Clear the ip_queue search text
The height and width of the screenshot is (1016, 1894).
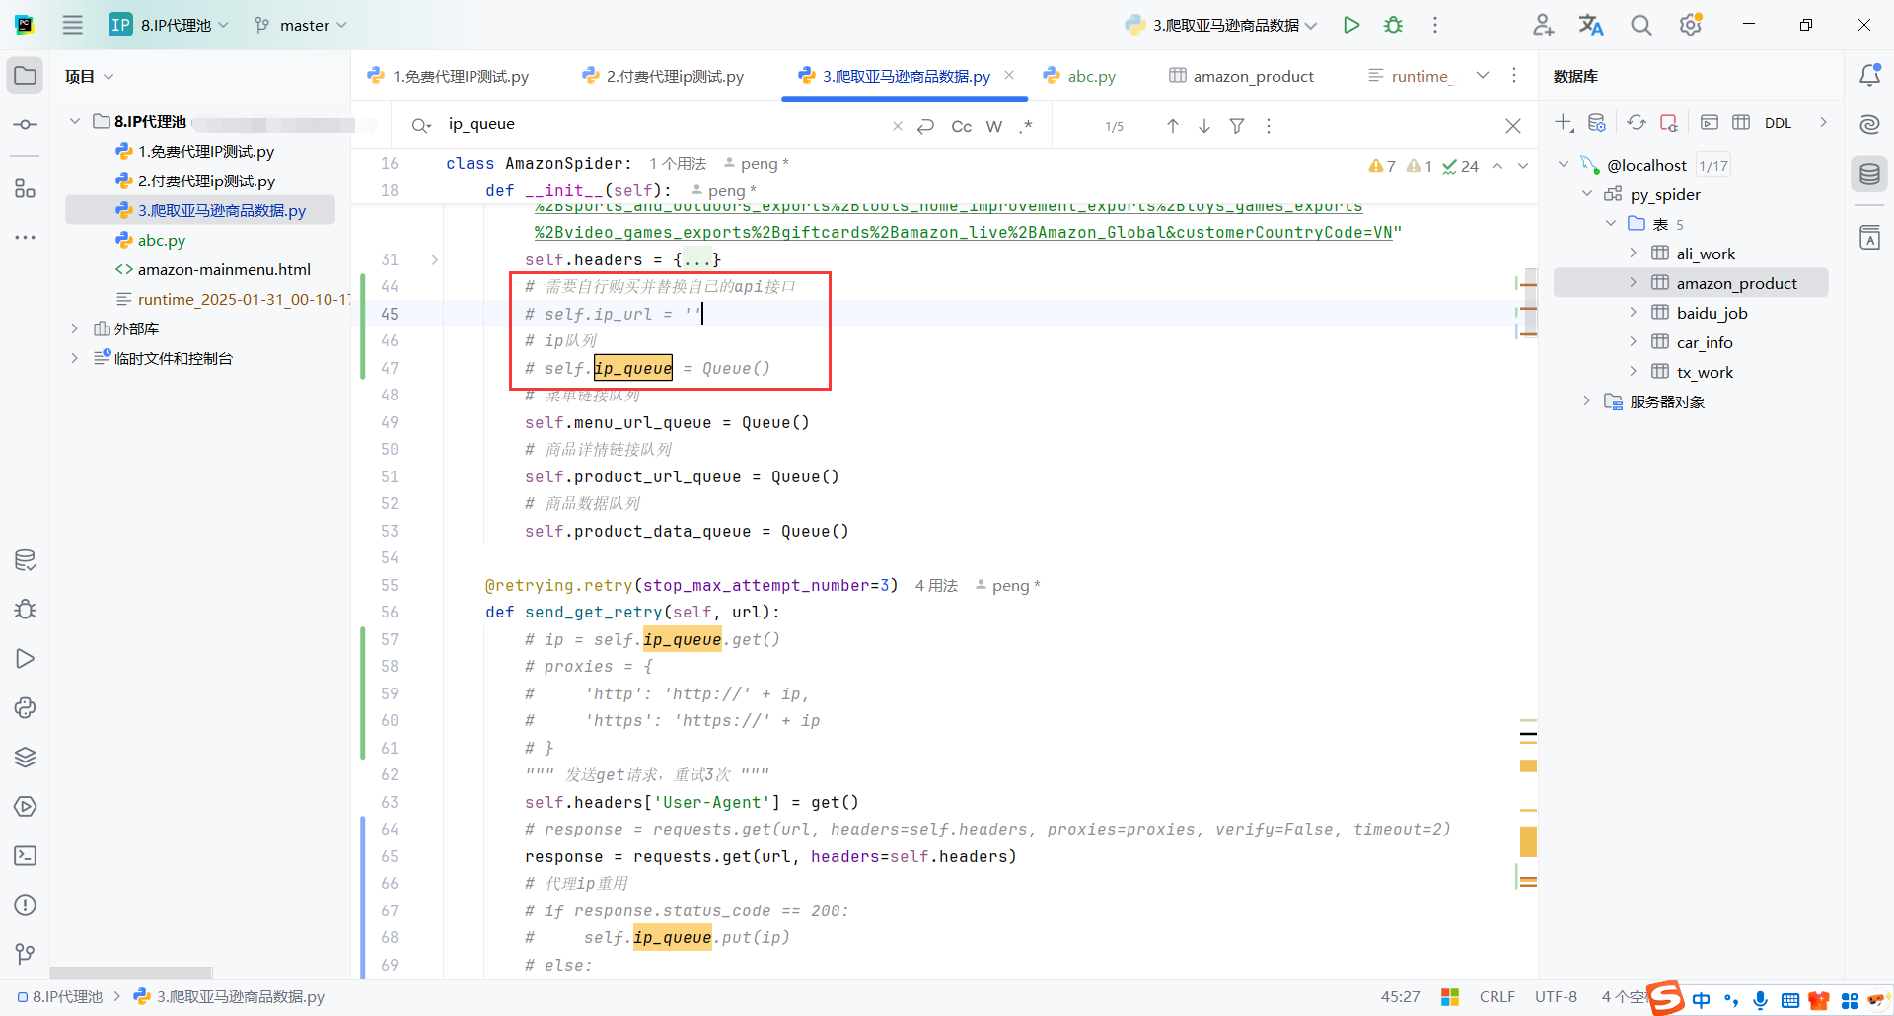click(x=897, y=126)
